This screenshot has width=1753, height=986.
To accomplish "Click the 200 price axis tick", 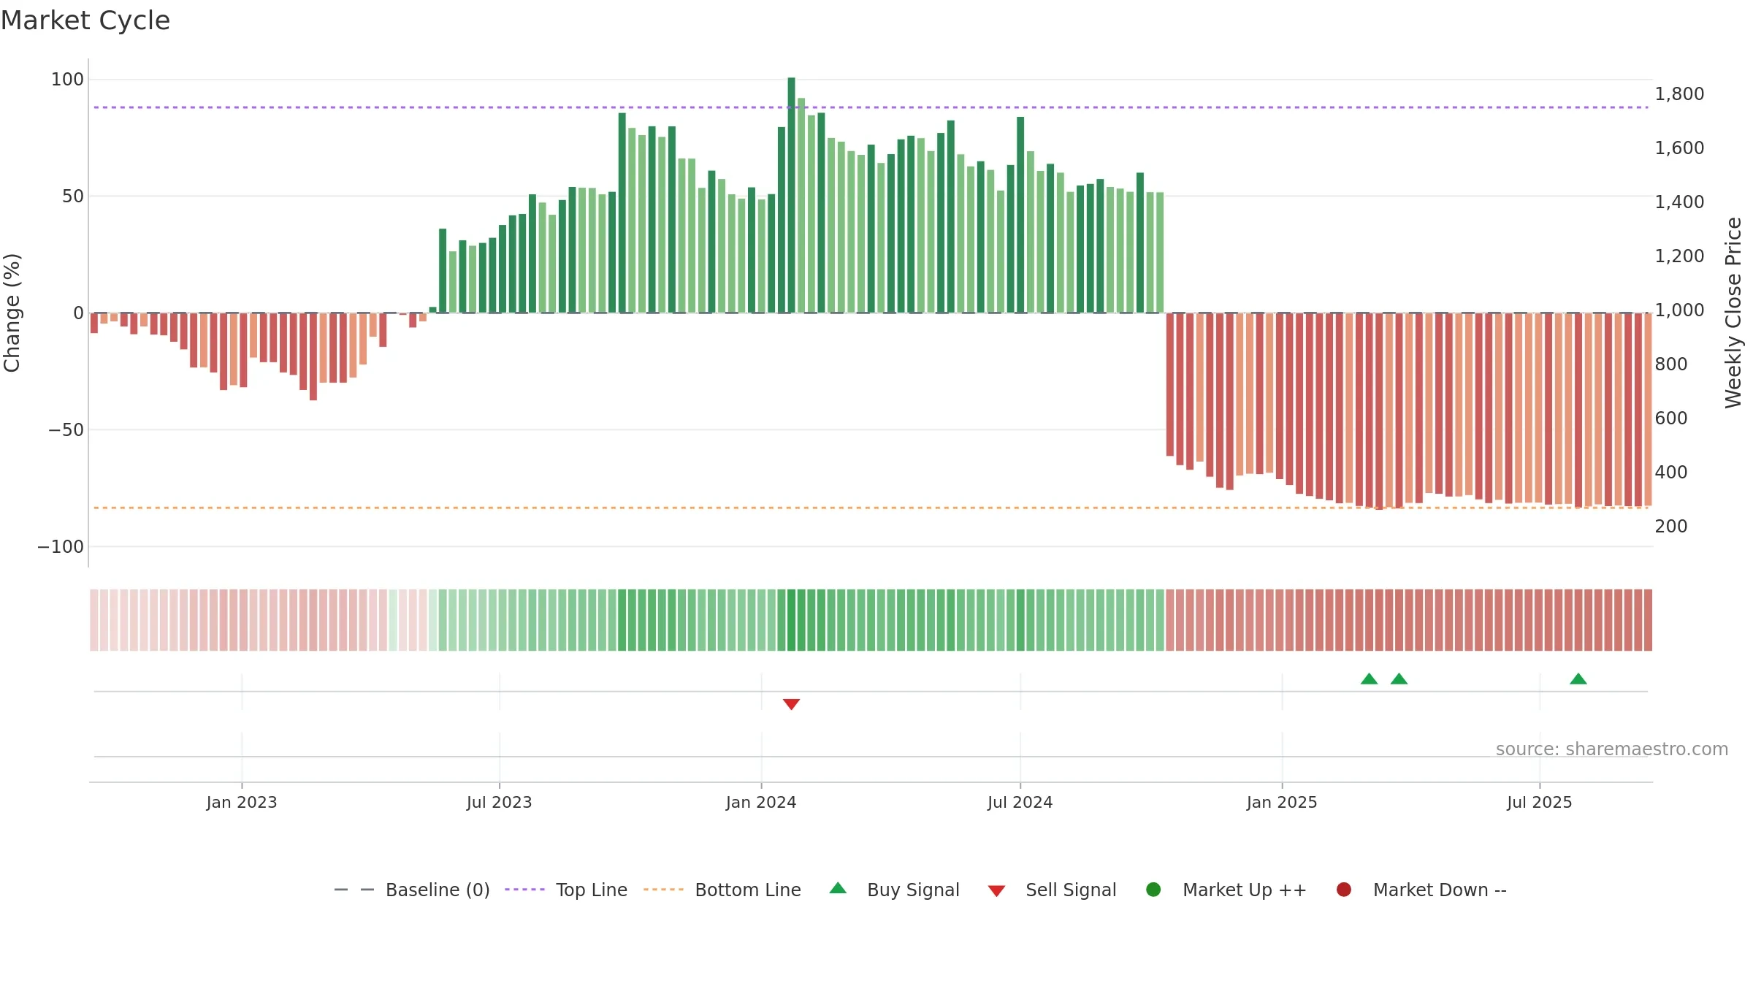I will coord(1671,527).
